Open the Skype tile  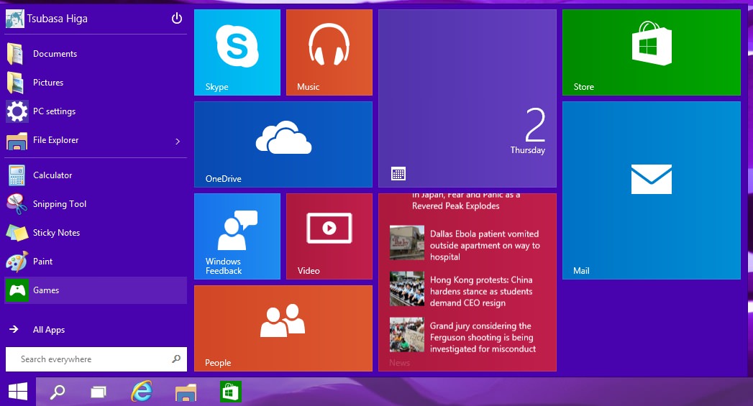click(237, 52)
